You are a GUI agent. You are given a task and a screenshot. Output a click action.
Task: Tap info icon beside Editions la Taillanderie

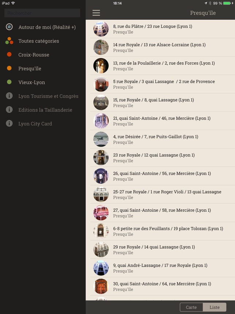coord(9,110)
